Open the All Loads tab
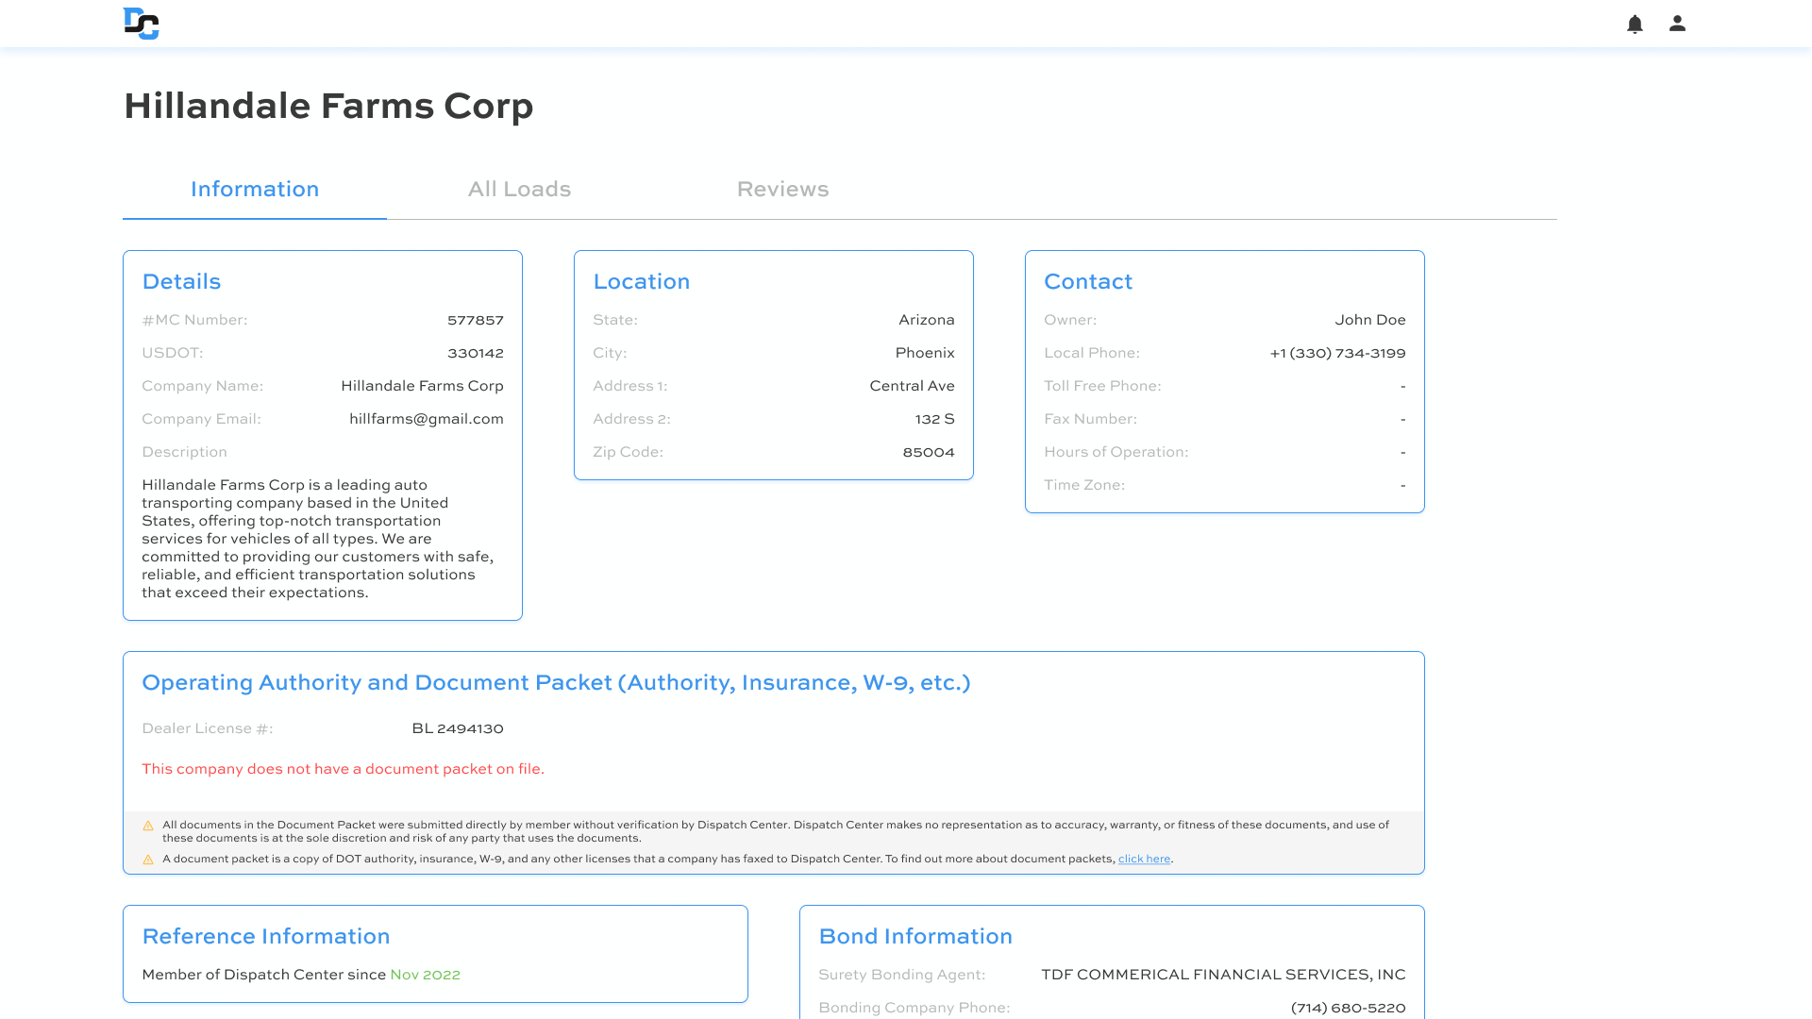The image size is (1812, 1019). pyautogui.click(x=519, y=189)
